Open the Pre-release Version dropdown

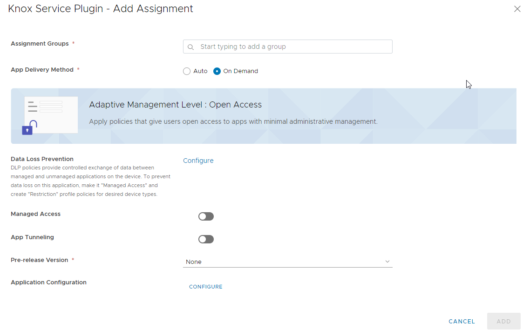point(287,262)
